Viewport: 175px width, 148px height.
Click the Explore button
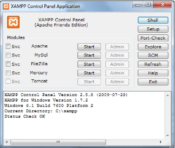point(153,47)
